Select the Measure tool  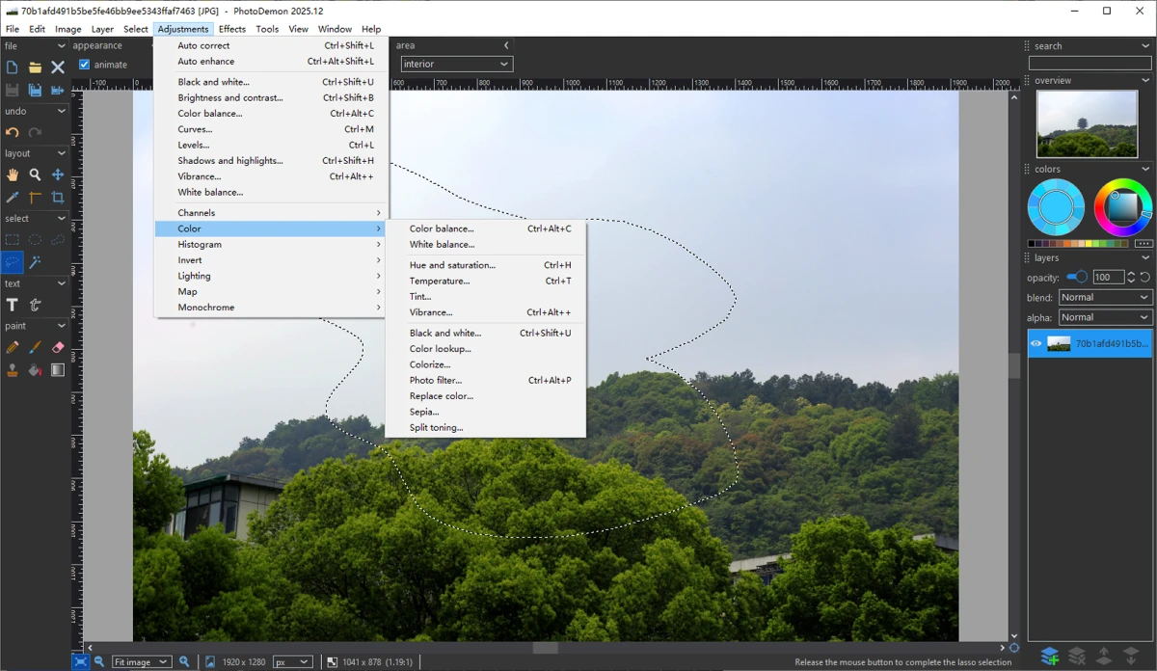click(35, 198)
